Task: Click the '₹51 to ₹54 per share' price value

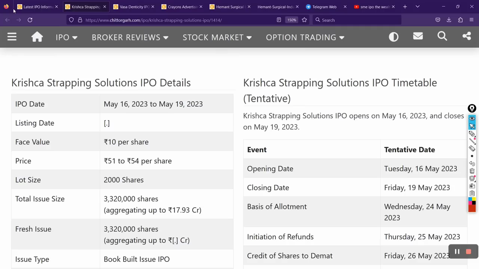Action: point(138,161)
